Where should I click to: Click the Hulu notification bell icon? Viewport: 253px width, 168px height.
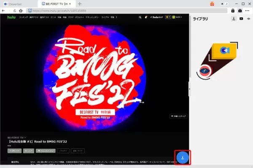tap(146, 17)
